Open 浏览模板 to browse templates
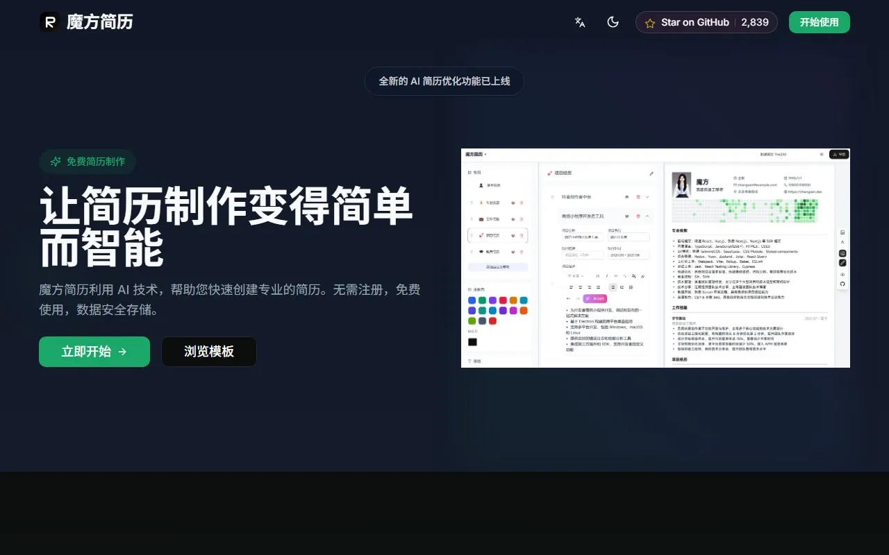Viewport: 889px width, 555px height. [209, 352]
